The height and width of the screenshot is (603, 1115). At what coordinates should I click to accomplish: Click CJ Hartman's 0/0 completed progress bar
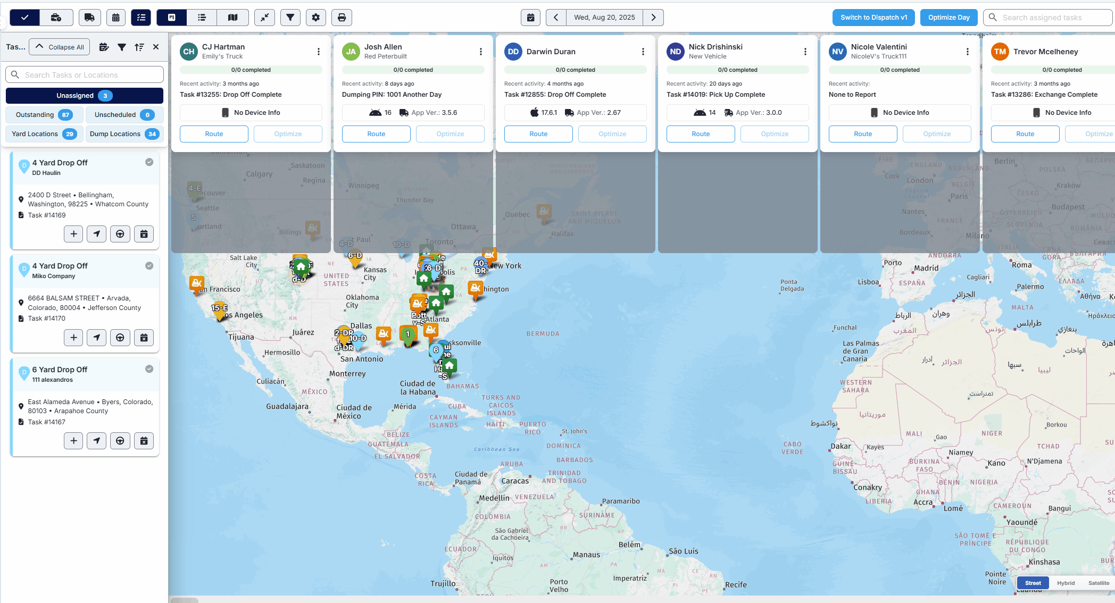[251, 70]
